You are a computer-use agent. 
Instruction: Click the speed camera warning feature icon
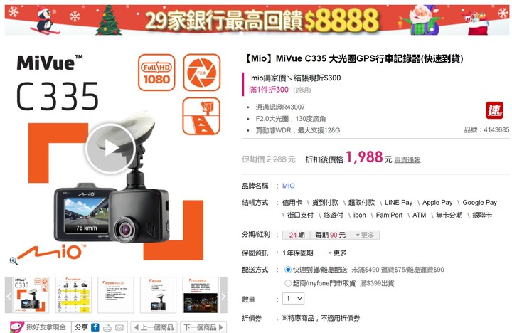[201, 116]
